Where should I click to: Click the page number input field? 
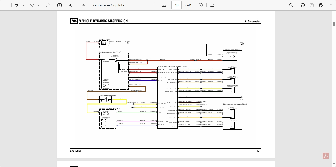(176, 5)
